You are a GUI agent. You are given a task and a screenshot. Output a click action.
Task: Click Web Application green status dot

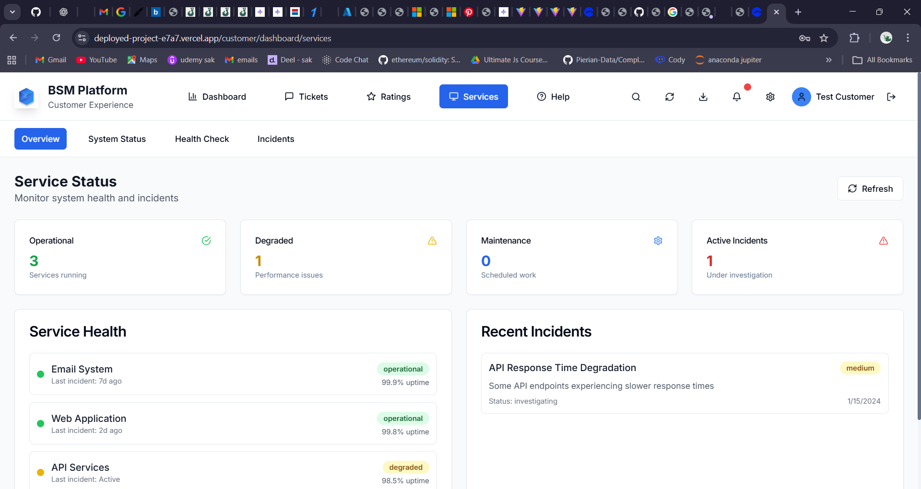40,424
